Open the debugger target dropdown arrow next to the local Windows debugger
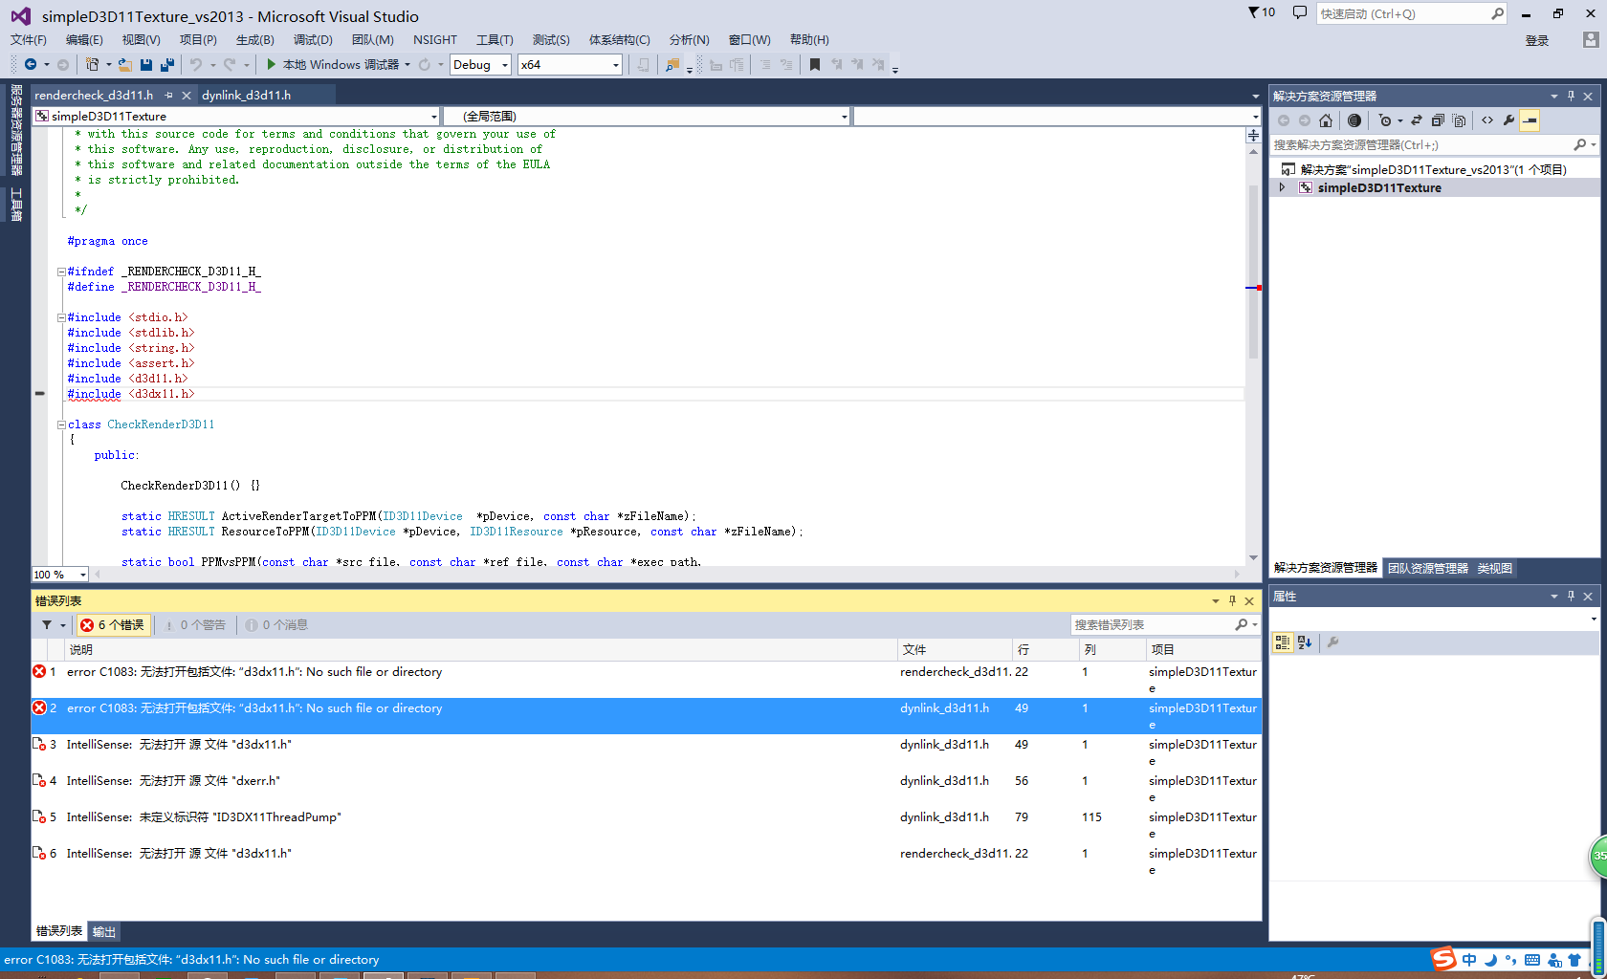This screenshot has width=1607, height=979. click(x=407, y=65)
